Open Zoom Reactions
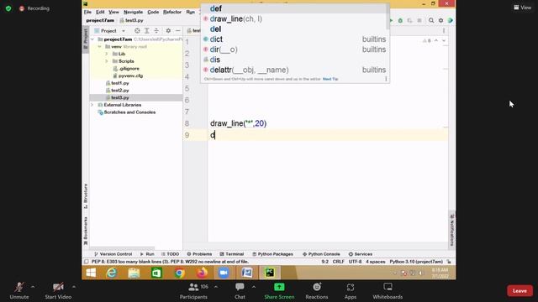The height and width of the screenshot is (302, 538). 317,291
